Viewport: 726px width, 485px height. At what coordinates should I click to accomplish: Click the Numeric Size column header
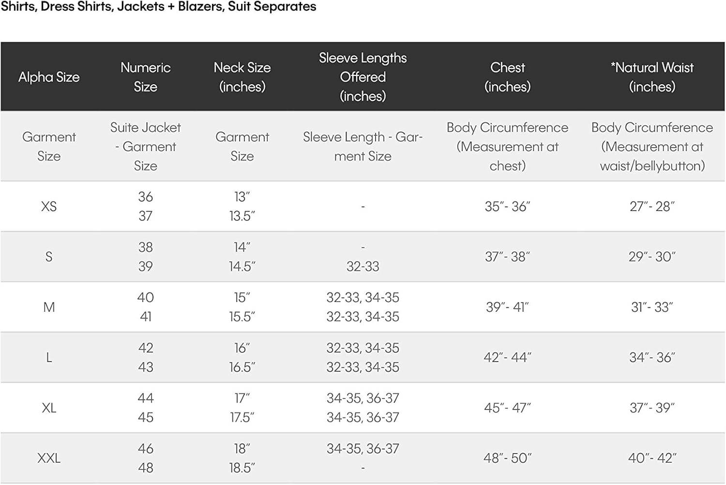(x=145, y=77)
